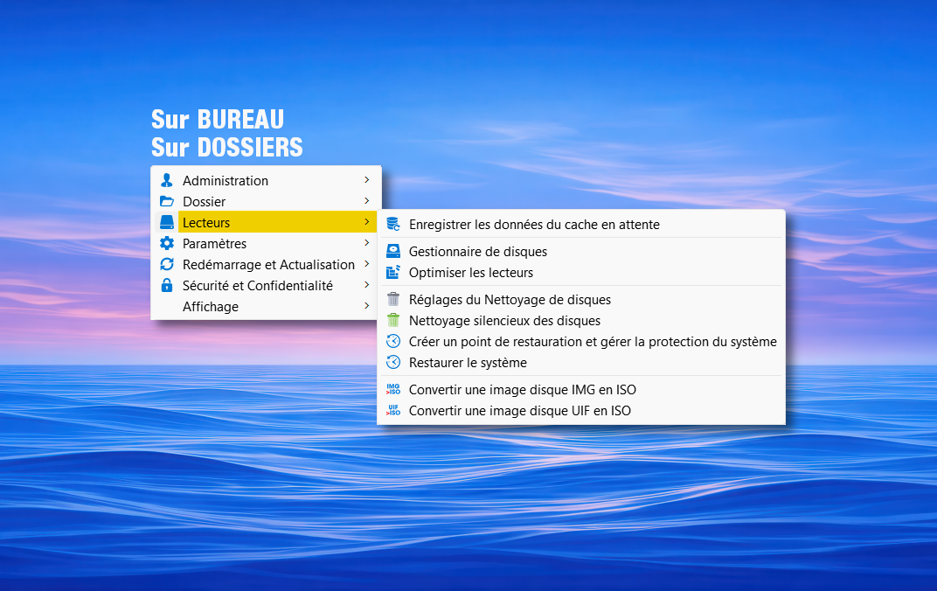Expand the Administration submenu arrow

point(367,180)
